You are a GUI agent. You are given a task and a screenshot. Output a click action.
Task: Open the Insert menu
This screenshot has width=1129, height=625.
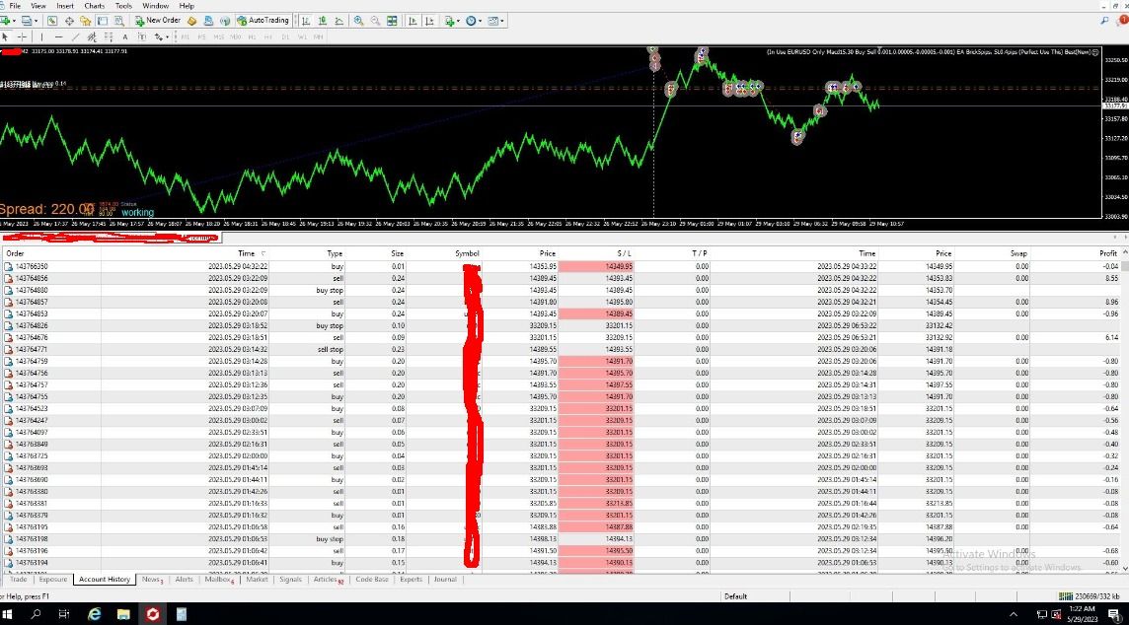65,6
